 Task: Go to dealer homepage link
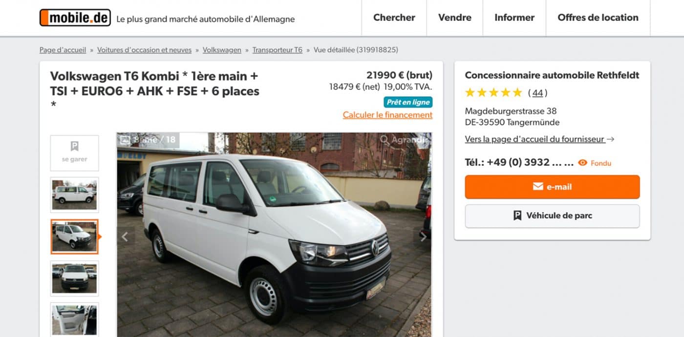coord(535,139)
